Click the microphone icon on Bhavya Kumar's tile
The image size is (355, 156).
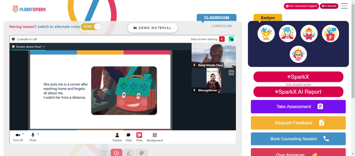point(194,90)
